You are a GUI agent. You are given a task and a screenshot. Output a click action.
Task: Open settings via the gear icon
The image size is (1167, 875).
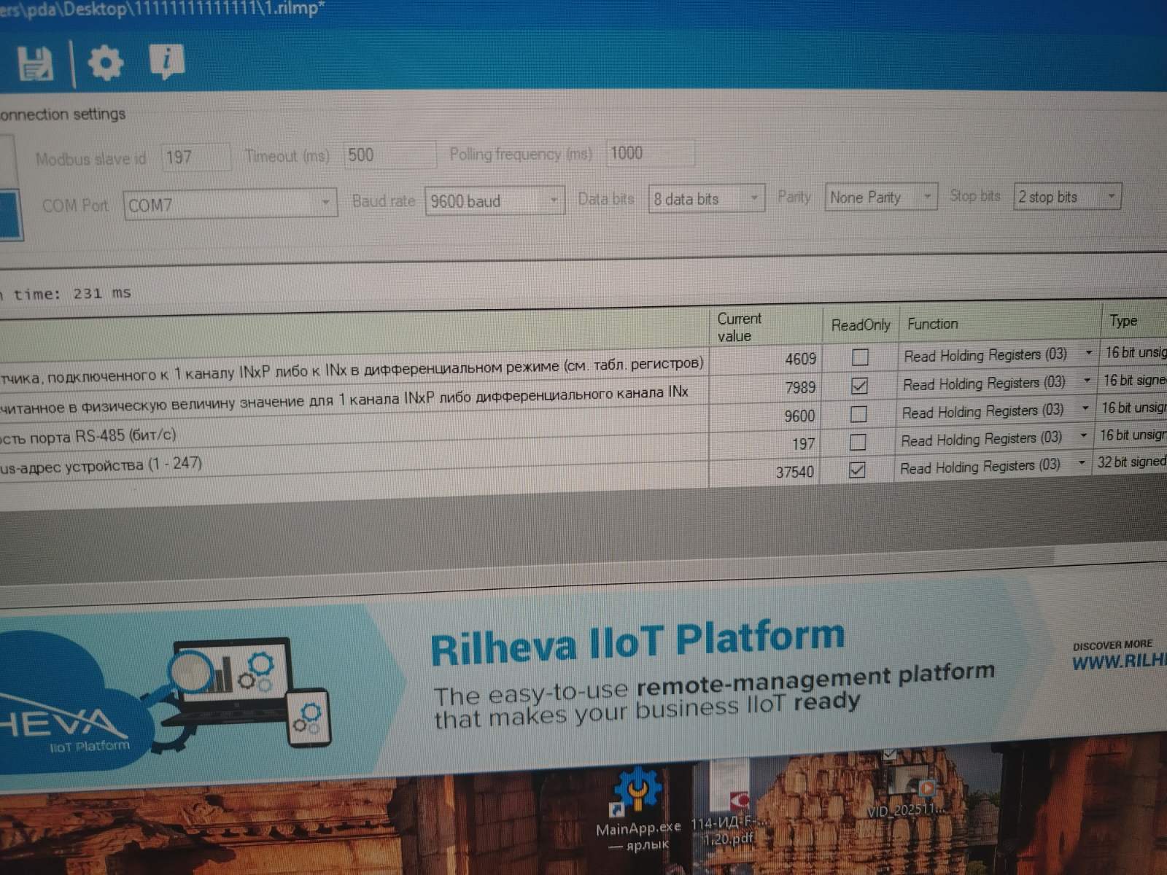106,63
